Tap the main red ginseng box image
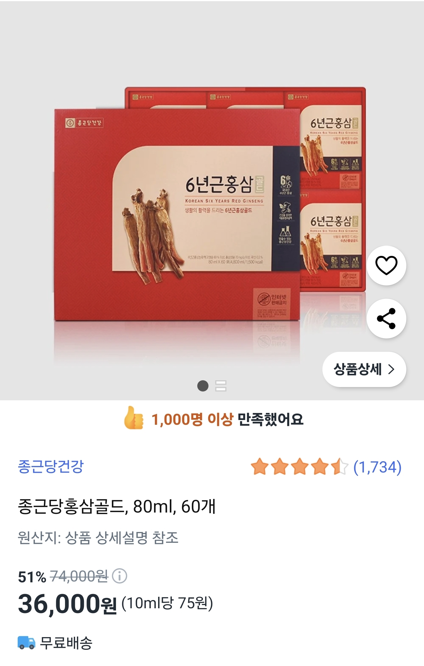This screenshot has height=666, width=424. click(177, 215)
